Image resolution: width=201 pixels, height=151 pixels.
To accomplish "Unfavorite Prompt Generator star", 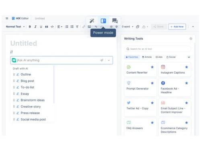I will pyautogui.click(x=152, y=83).
